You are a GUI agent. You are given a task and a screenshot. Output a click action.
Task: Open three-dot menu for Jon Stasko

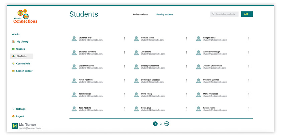(187, 53)
